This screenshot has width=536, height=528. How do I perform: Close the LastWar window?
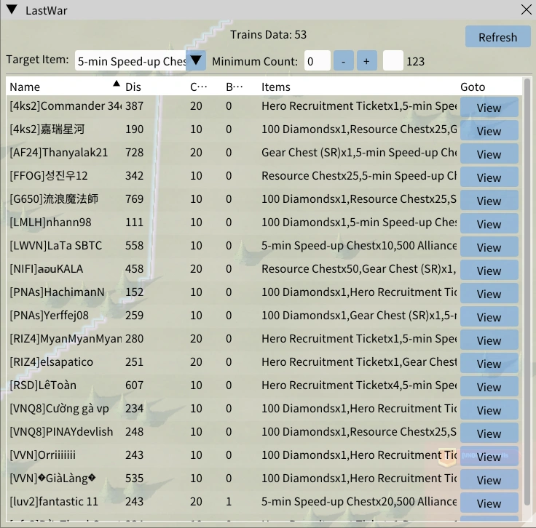pos(526,10)
